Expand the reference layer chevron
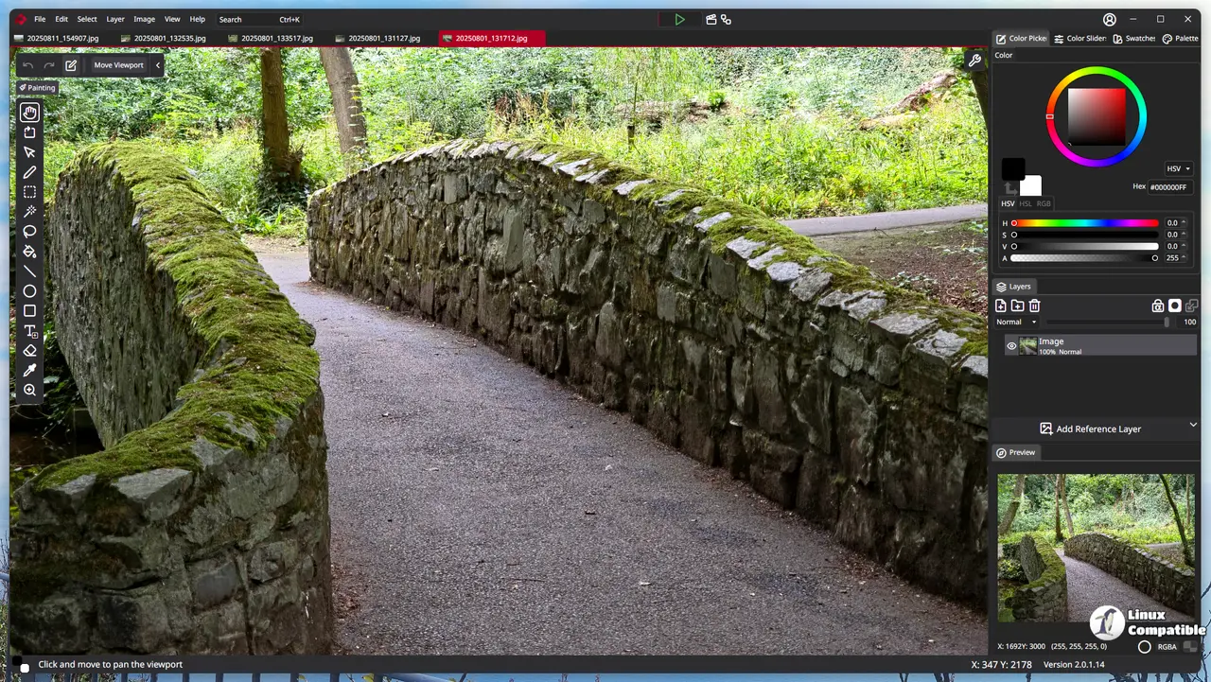 [x=1192, y=425]
